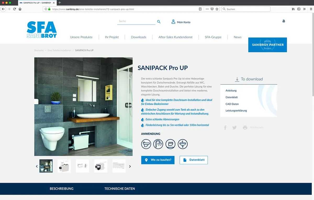Open Unsere Produkte menu
The height and width of the screenshot is (200, 314).
click(81, 37)
